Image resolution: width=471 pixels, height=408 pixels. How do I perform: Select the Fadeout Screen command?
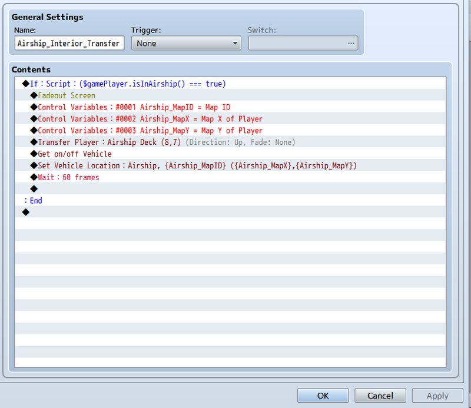pos(66,95)
